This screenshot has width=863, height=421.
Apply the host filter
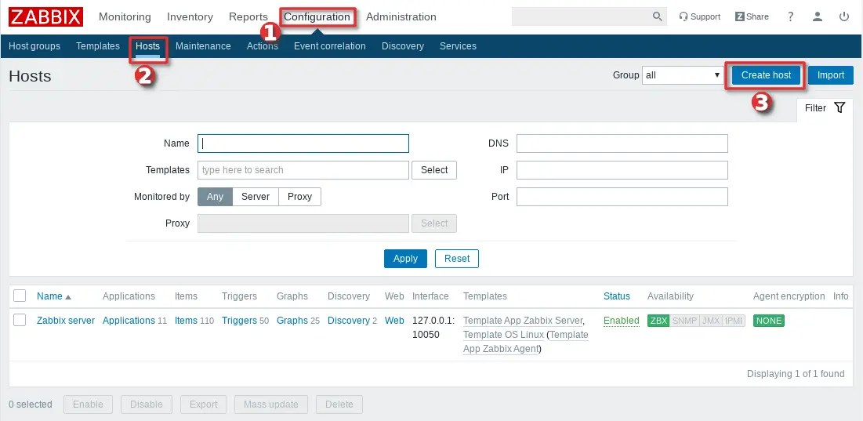405,259
